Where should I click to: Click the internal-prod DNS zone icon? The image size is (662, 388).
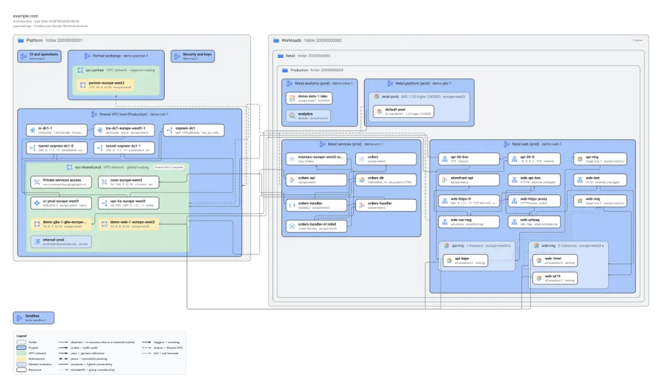coord(37,242)
